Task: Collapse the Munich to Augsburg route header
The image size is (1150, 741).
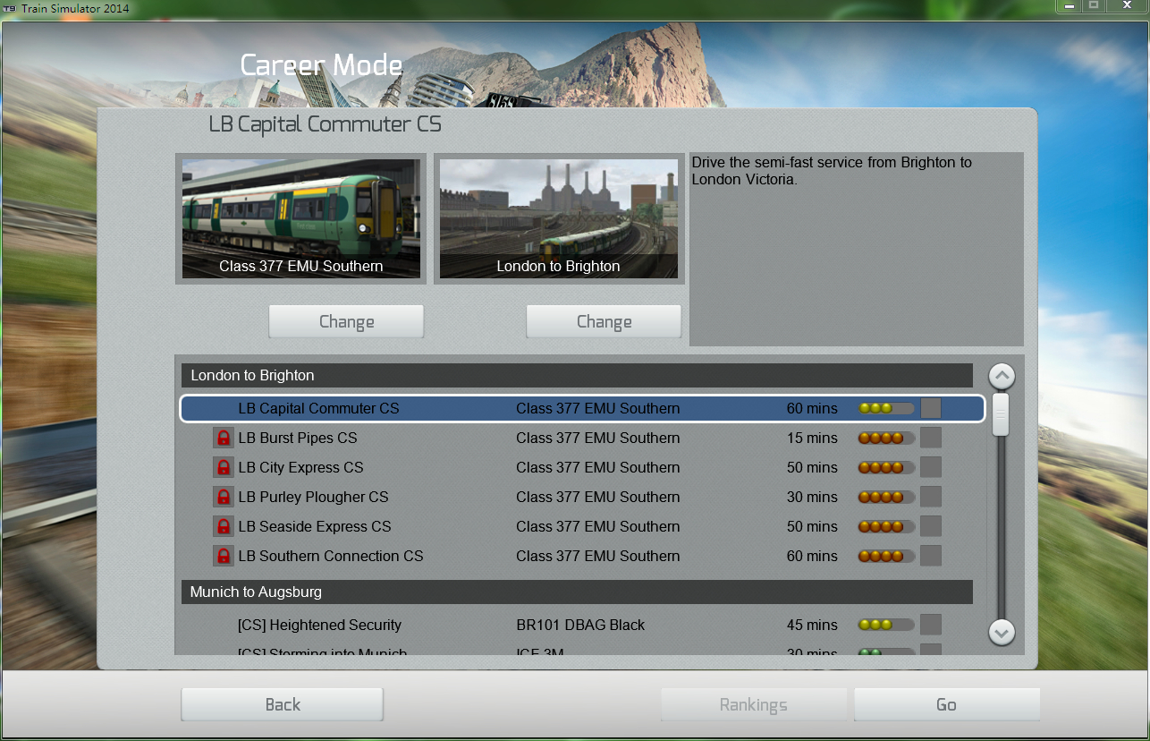Action: [577, 592]
